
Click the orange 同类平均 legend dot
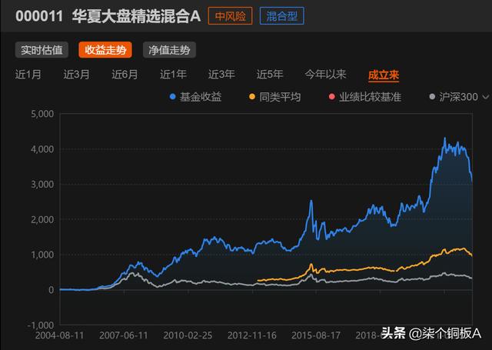point(252,97)
